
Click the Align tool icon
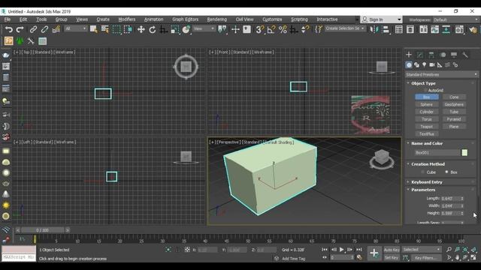(386, 29)
